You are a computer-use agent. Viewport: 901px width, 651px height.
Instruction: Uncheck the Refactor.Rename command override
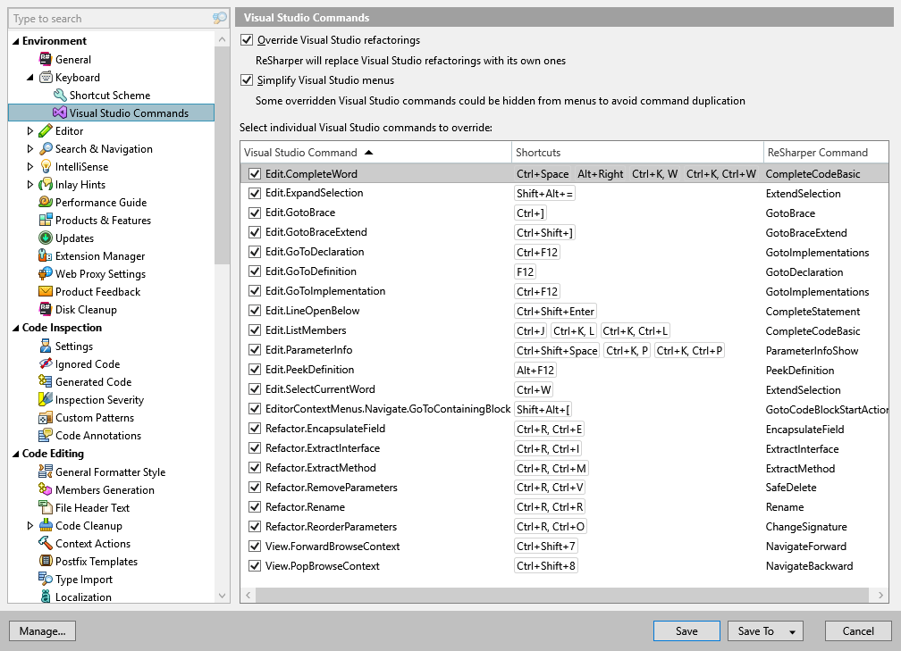[x=253, y=507]
